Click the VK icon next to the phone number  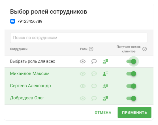12,21
